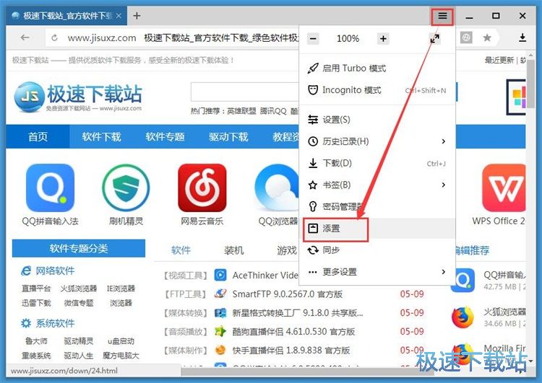Enable Turbo mode menu entry

[x=377, y=69]
